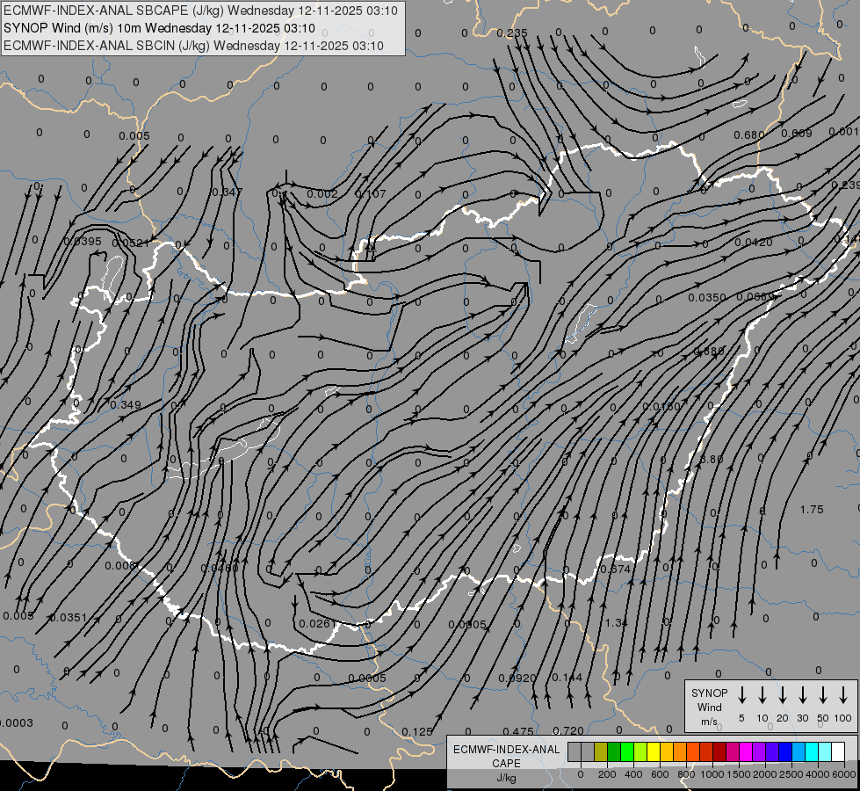This screenshot has height=791, width=860.
Task: Click the 0.0003 value at the left edge
Action: (x=17, y=723)
